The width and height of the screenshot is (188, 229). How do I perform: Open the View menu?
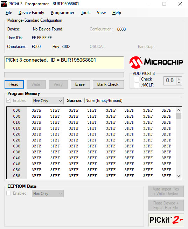(101, 13)
